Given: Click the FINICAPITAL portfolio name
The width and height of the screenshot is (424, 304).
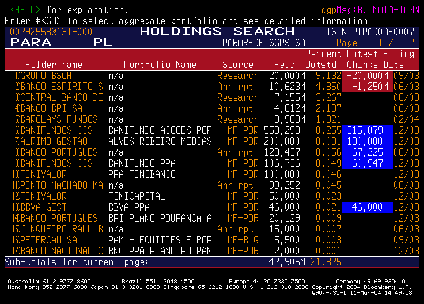Looking at the screenshot, I should pos(137,196).
